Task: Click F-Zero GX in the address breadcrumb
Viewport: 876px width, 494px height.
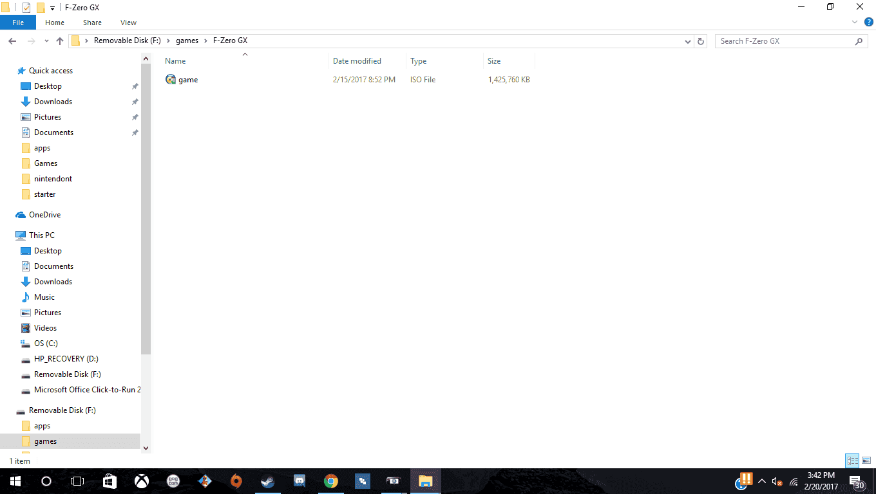Action: tap(230, 41)
